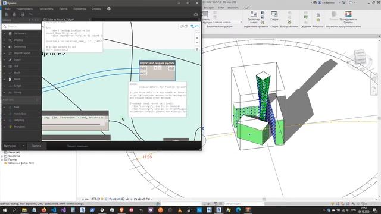Click the Open file icon in Dynamo toolbar
This screenshot has height=214, width=381.
click(x=14, y=14)
